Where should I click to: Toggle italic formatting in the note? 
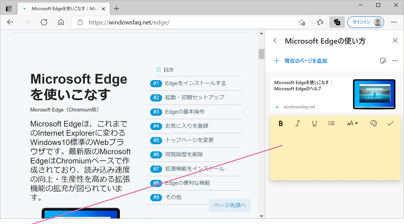tap(297, 123)
